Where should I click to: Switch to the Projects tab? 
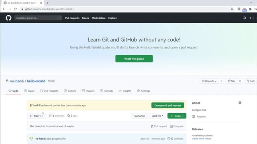(x=88, y=91)
